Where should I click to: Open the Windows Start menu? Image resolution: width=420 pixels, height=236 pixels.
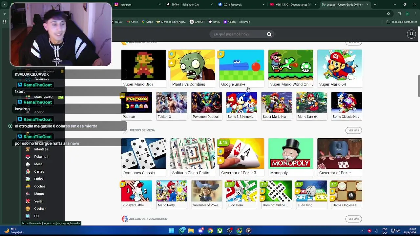(172, 231)
